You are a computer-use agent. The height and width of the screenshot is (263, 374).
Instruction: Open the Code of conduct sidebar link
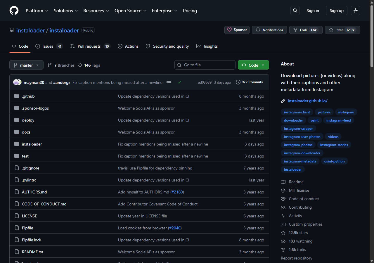tap(300, 199)
